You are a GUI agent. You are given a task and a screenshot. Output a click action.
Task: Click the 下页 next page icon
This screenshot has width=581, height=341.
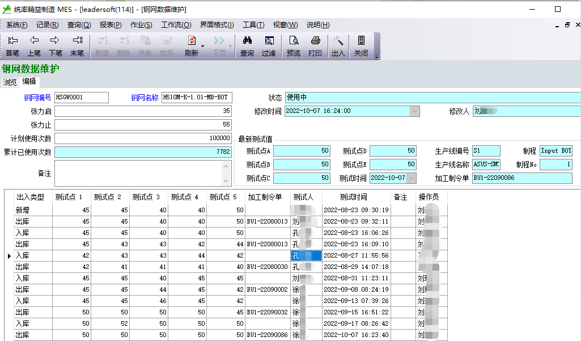click(219, 46)
